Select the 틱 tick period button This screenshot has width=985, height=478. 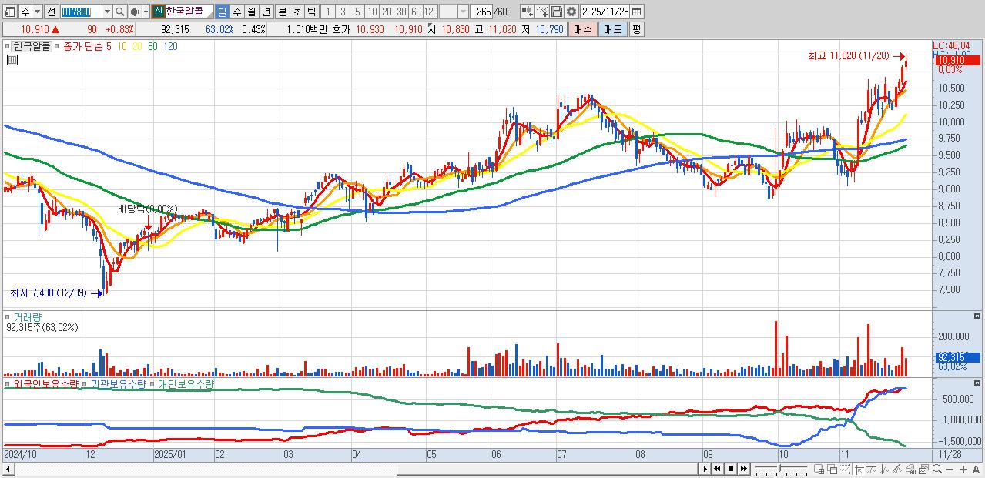[311, 12]
